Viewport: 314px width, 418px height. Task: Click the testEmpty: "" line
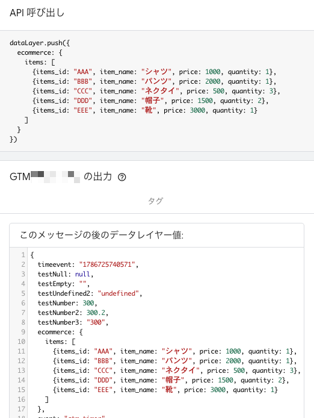[64, 284]
